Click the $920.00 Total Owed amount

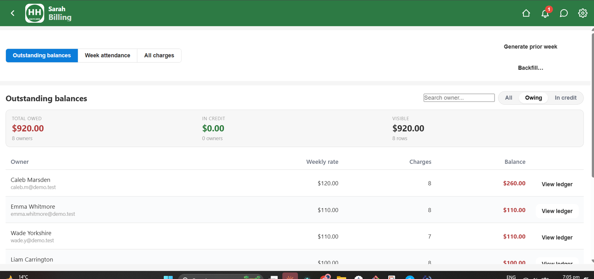(x=28, y=129)
